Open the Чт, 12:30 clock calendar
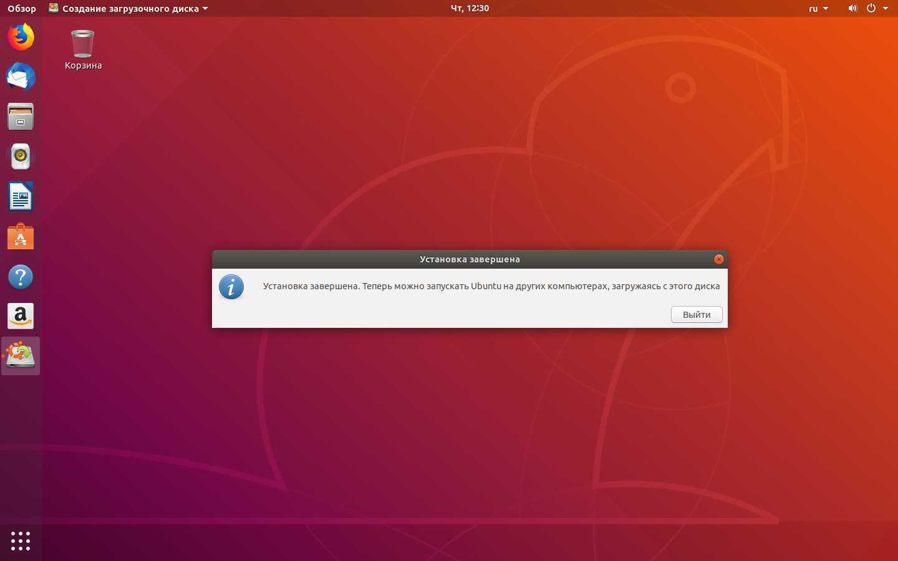 coord(470,8)
